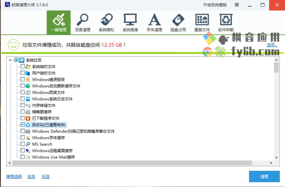Uncheck the 回收站 checkbox
This screenshot has height=187, width=285.
[22, 124]
